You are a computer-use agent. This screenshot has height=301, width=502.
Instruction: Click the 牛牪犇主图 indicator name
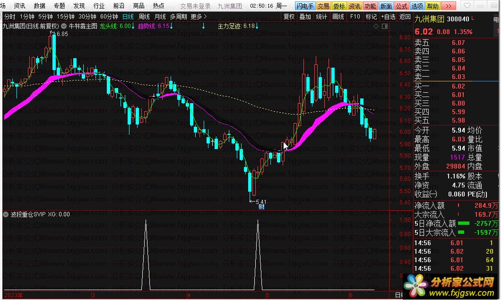pyautogui.click(x=83, y=27)
